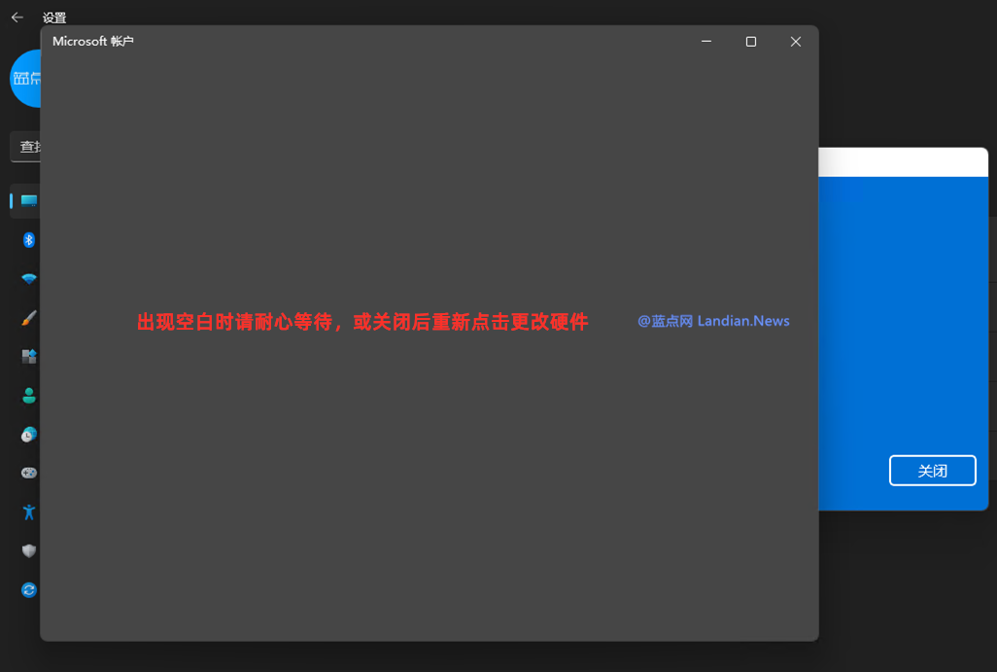Click the 设置 title text
Image resolution: width=997 pixels, height=672 pixels.
54,18
